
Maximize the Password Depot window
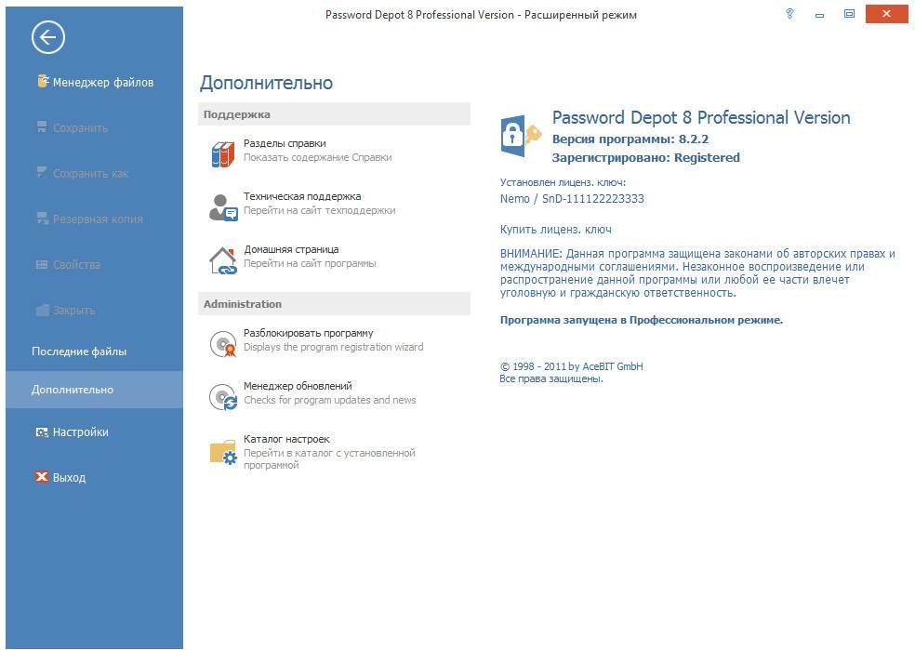[x=849, y=13]
